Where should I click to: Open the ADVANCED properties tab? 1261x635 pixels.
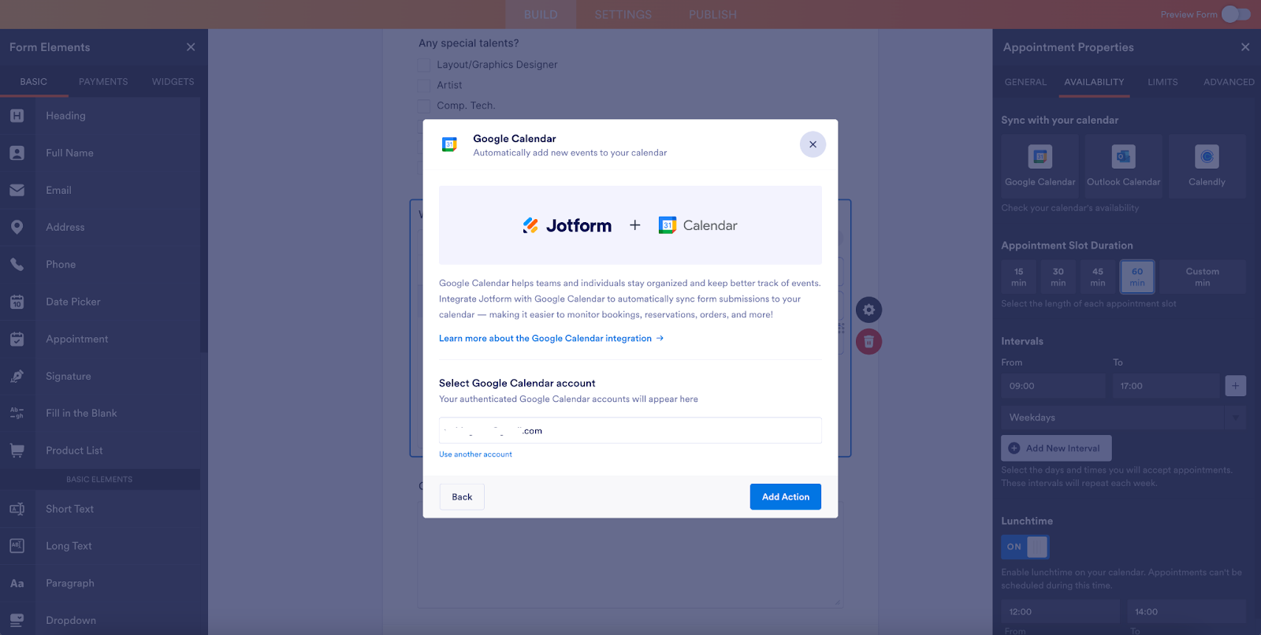pyautogui.click(x=1229, y=82)
